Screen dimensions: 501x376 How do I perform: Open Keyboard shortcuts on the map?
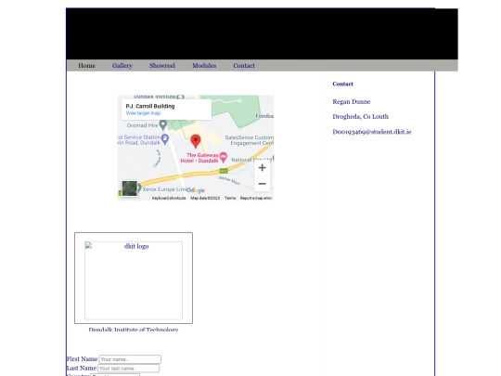pos(169,199)
